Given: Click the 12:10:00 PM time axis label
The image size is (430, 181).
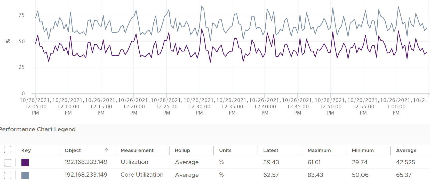Looking at the screenshot, I should (68, 106).
